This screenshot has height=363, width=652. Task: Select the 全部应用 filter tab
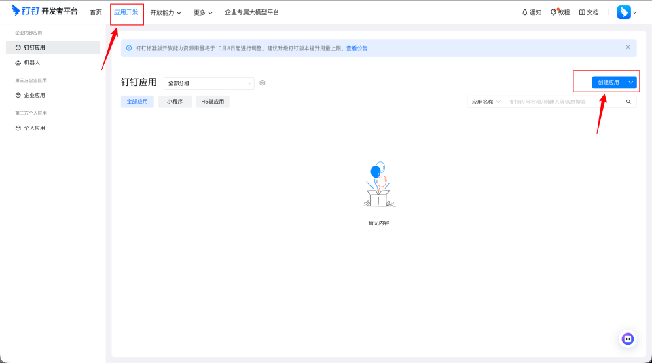click(137, 102)
